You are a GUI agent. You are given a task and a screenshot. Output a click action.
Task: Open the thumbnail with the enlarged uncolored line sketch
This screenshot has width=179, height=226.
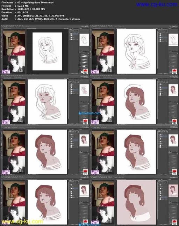click(134, 50)
